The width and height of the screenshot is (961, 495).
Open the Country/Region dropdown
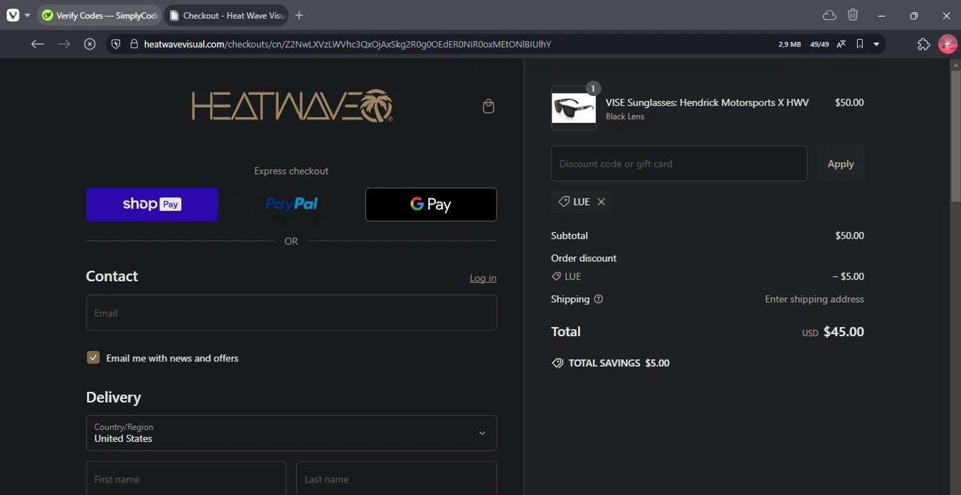(x=292, y=433)
